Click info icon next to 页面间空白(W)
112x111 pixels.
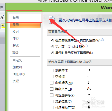102,40
